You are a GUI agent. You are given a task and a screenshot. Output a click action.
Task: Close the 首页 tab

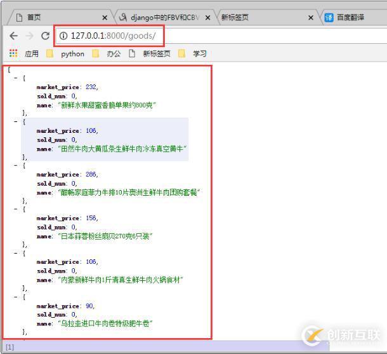coord(105,18)
